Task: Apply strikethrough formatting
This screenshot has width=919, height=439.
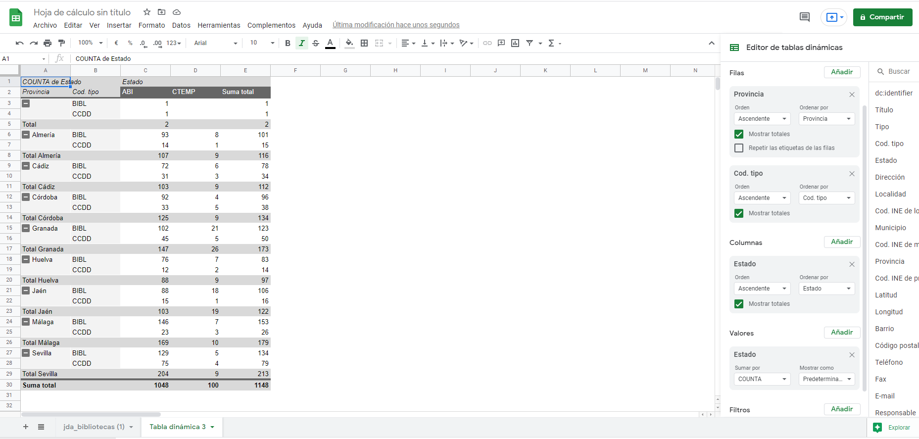Action: point(316,43)
